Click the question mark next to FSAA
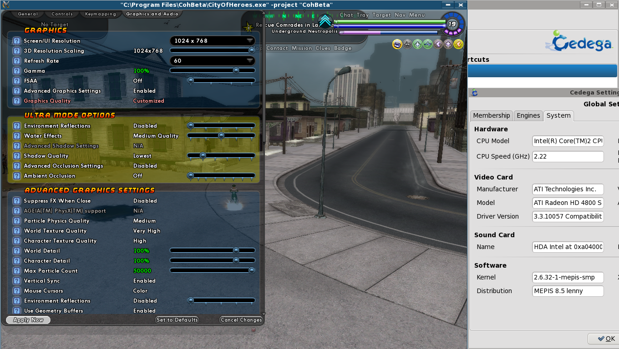The height and width of the screenshot is (349, 619). point(17,81)
